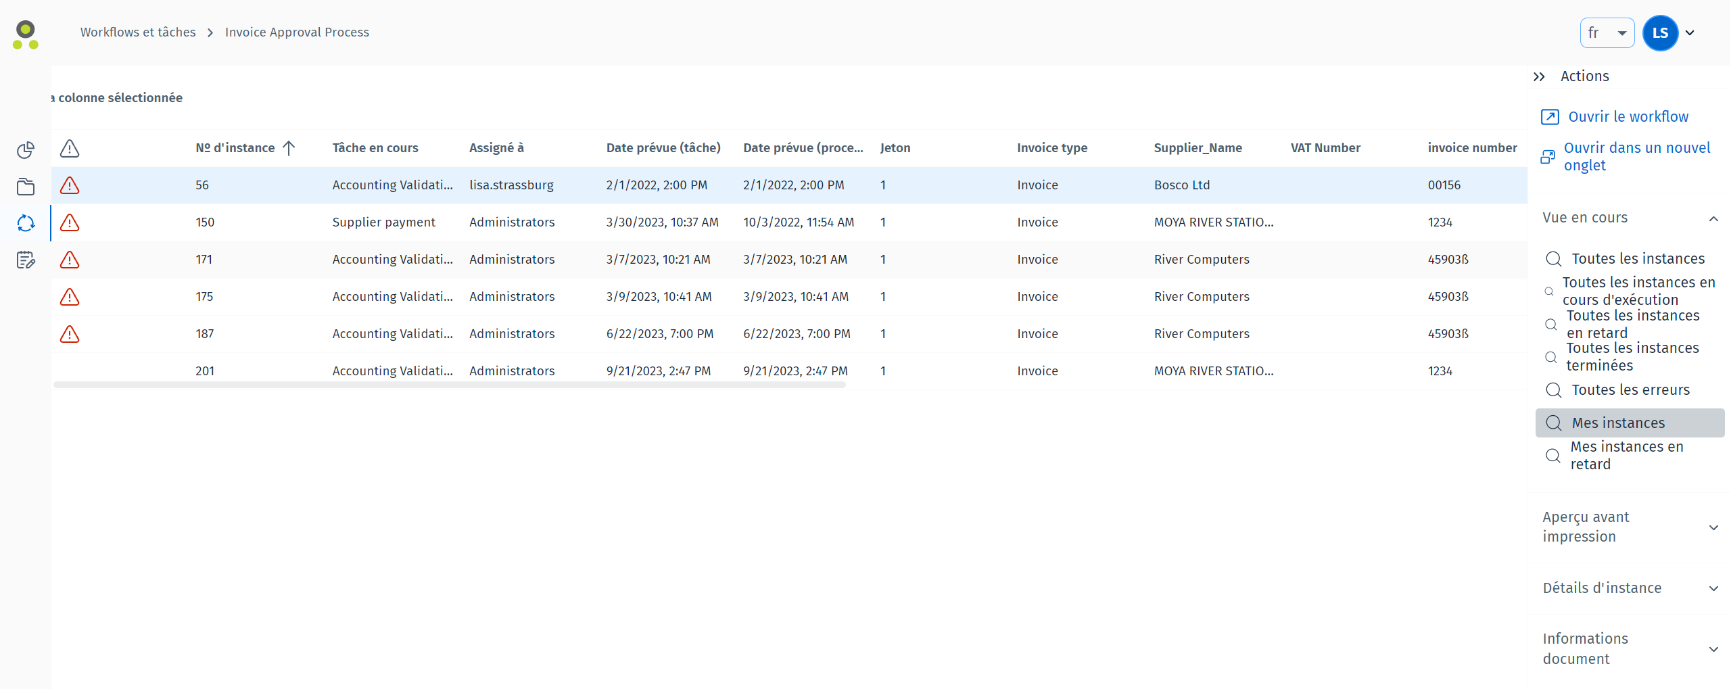Select the Mes instances en retard view
This screenshot has height=689, width=1731.
(x=1626, y=456)
